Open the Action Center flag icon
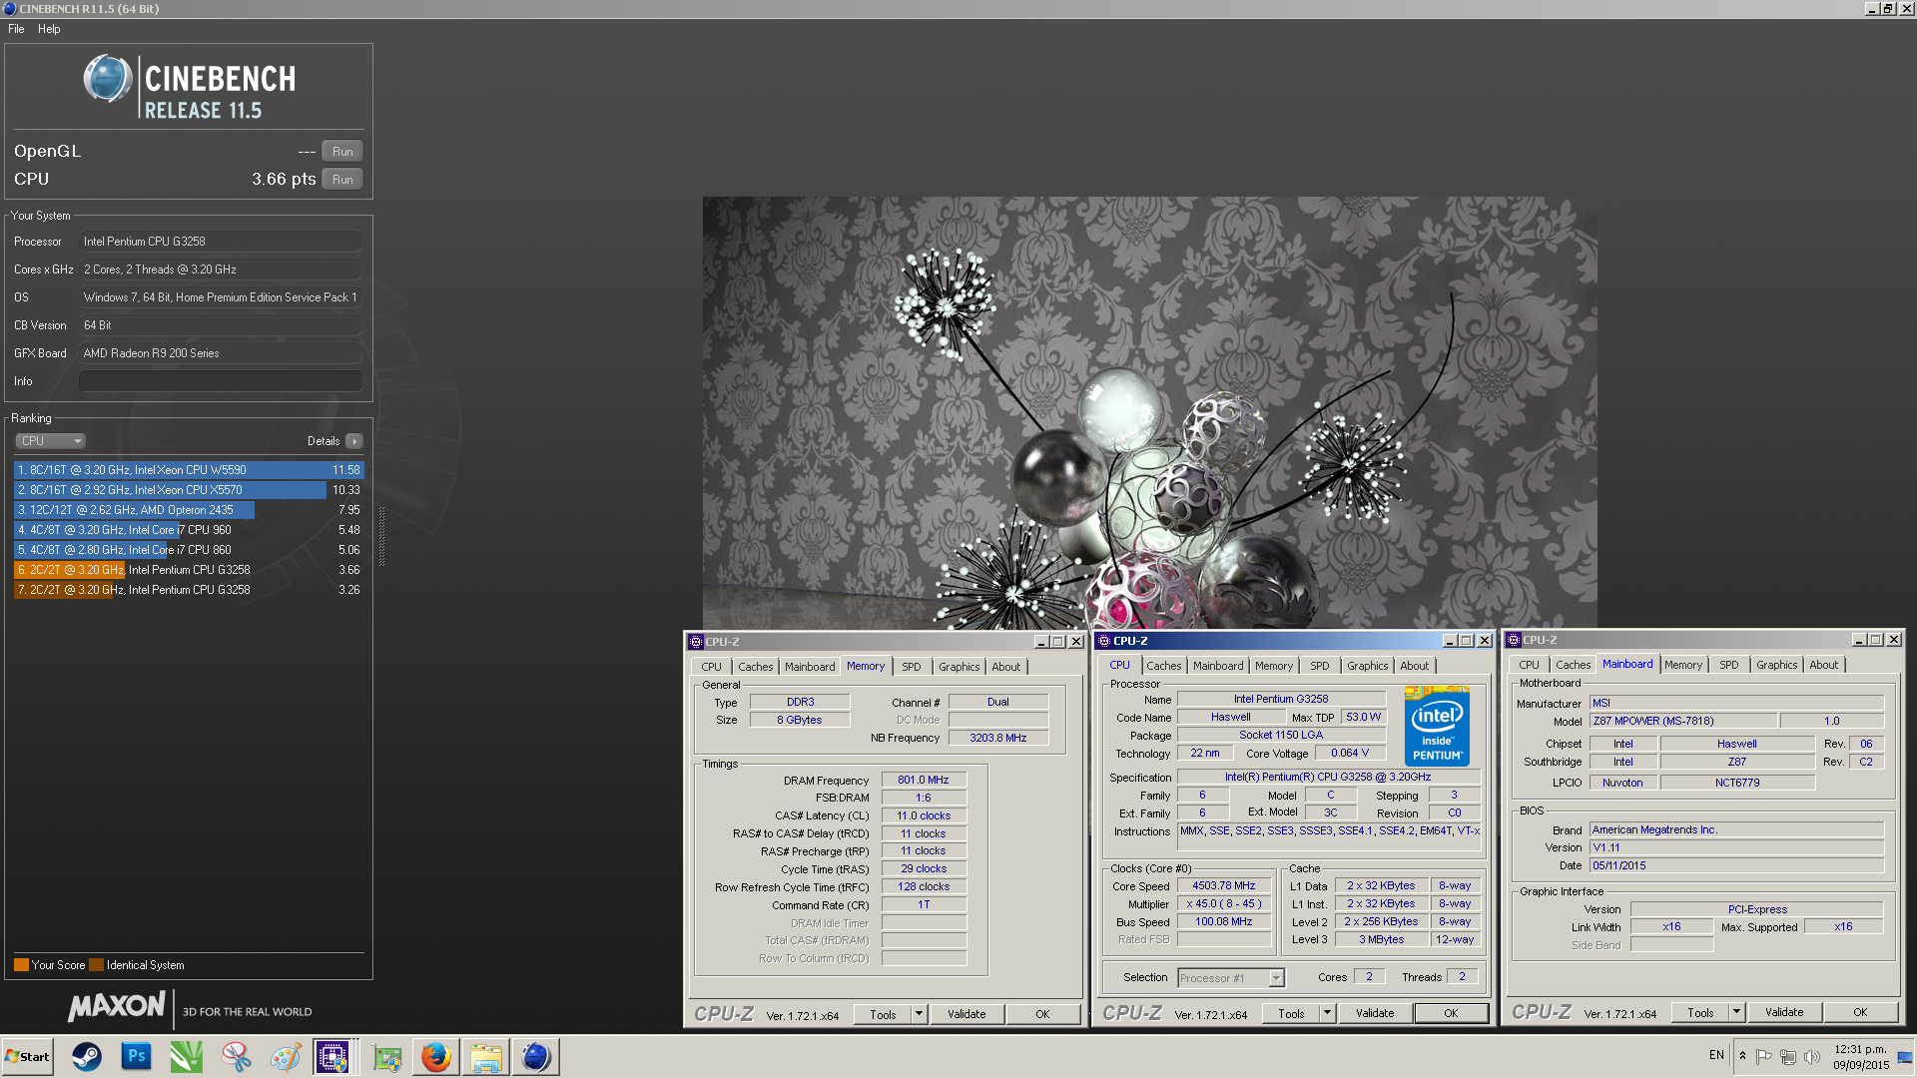The height and width of the screenshot is (1078, 1917). pos(1764,1056)
